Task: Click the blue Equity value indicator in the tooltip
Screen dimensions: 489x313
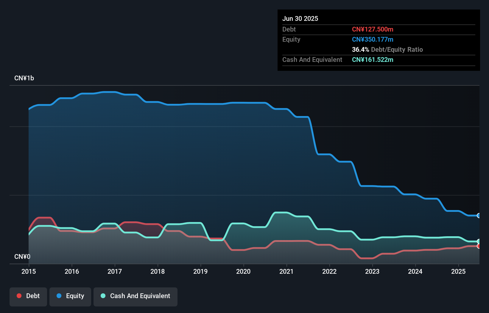Action: click(x=373, y=39)
